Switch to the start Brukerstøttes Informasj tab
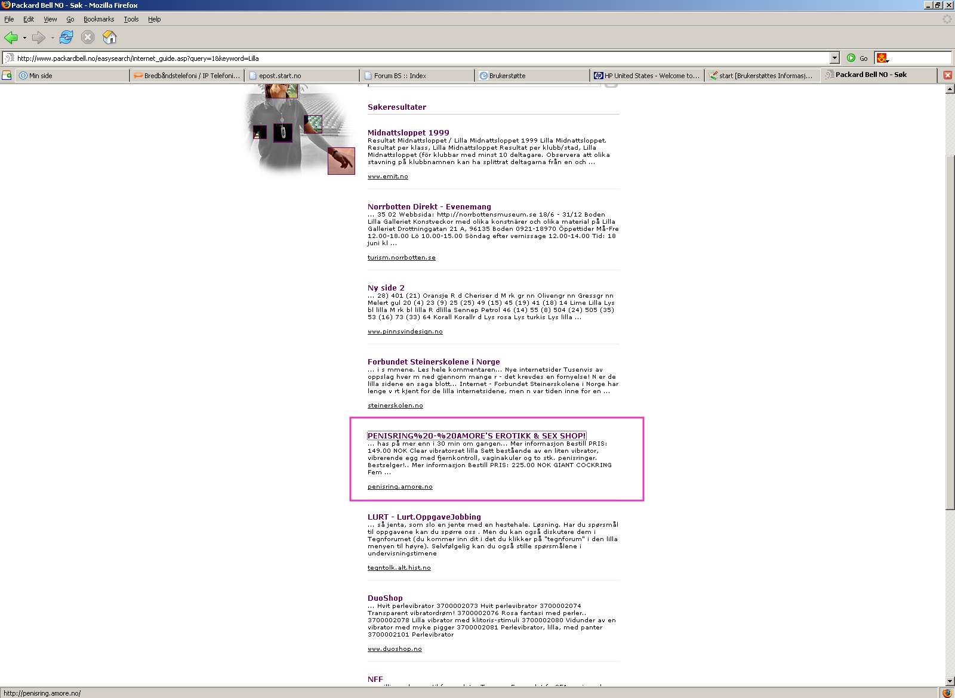 pos(762,76)
